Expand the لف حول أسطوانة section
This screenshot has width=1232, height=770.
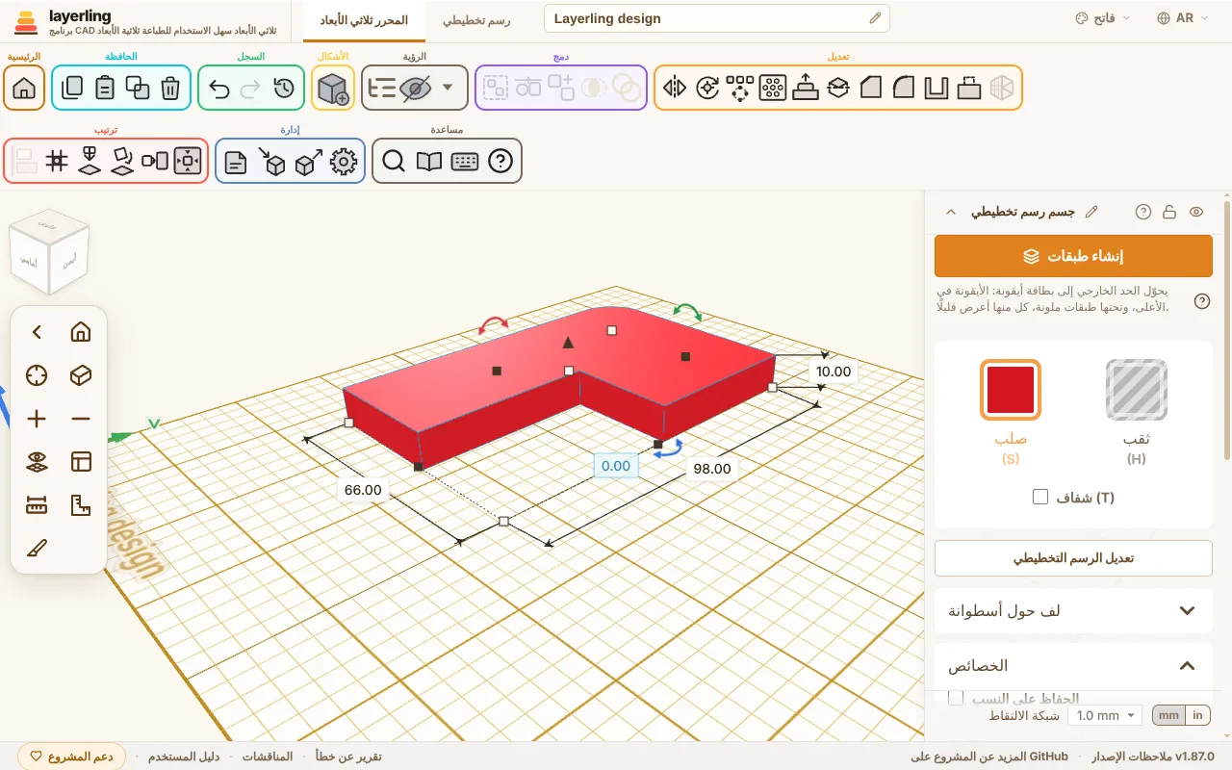point(1073,610)
